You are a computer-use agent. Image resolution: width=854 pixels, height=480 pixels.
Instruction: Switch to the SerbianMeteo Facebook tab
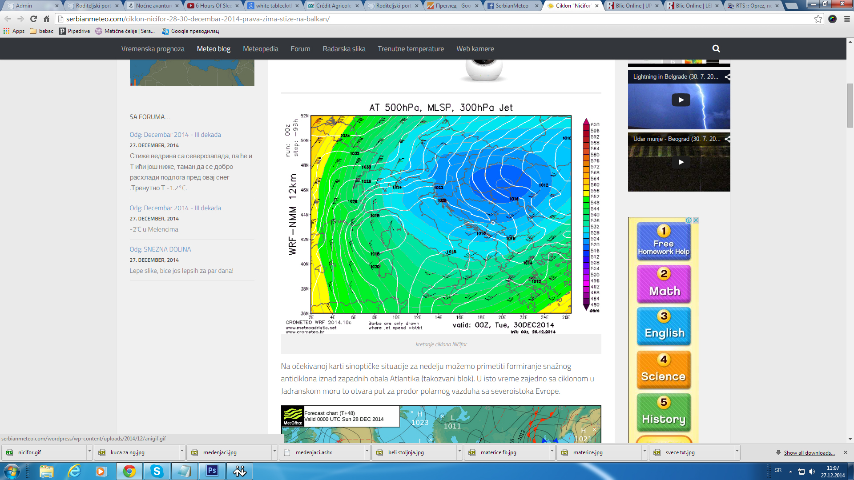(x=512, y=6)
